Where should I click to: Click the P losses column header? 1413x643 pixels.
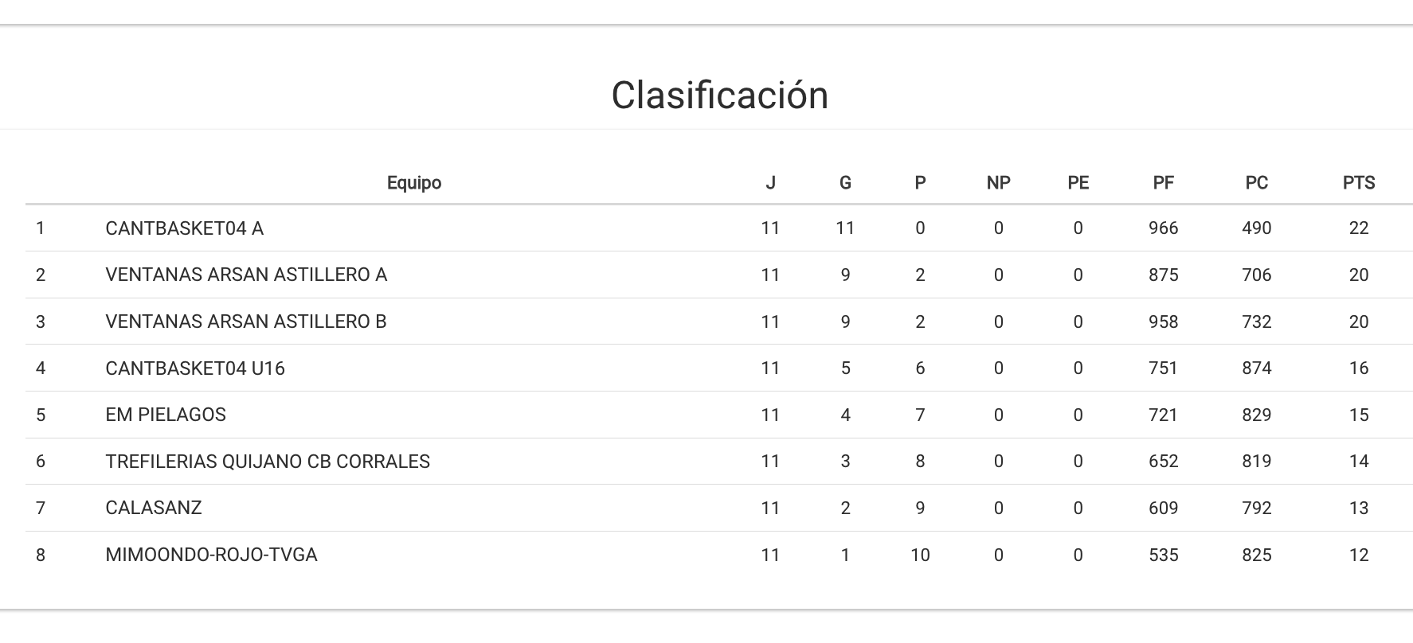point(920,183)
